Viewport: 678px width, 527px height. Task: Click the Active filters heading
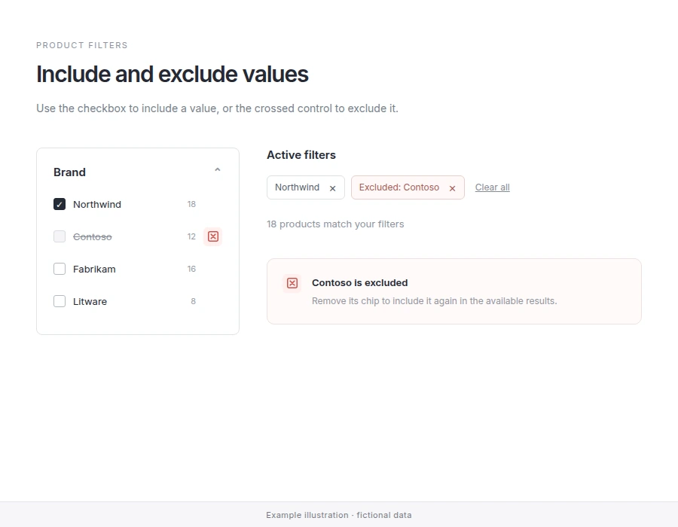point(301,155)
